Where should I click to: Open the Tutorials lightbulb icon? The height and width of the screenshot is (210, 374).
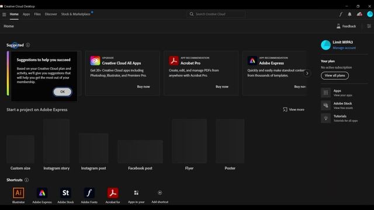click(x=325, y=118)
